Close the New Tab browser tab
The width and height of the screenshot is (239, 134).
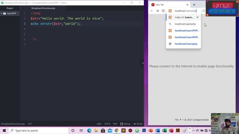[187, 5]
